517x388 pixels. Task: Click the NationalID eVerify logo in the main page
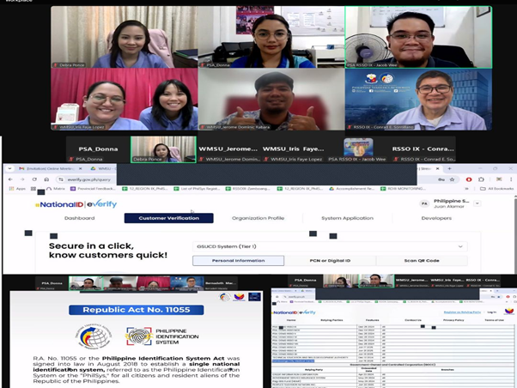(x=76, y=204)
